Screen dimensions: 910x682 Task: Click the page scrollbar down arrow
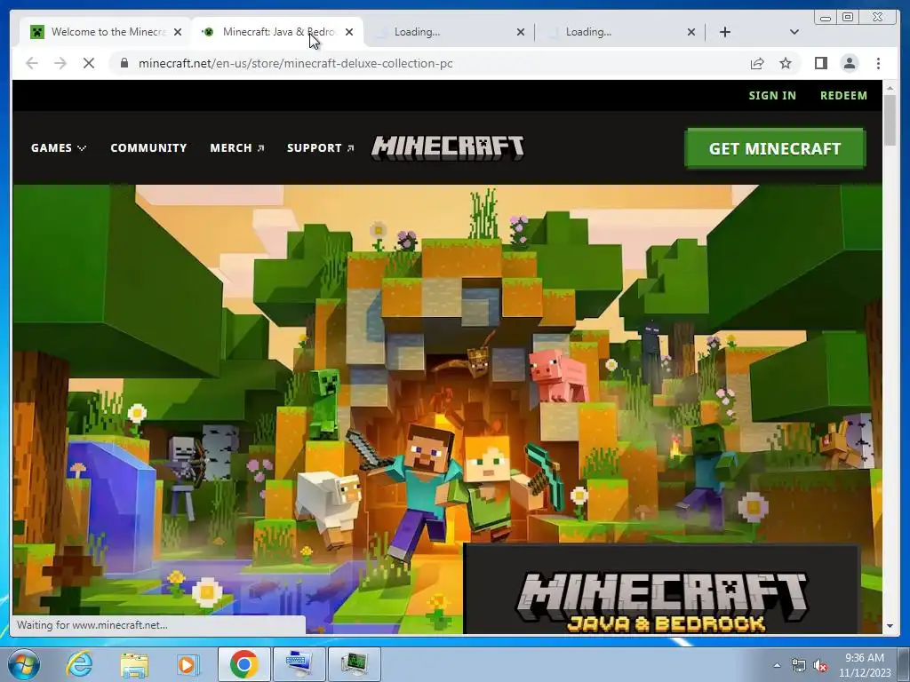[890, 626]
